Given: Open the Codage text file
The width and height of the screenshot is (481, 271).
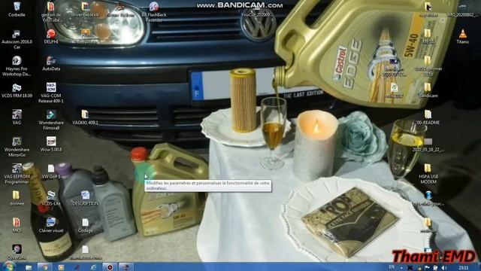Looking at the screenshot, I should 85,225.
